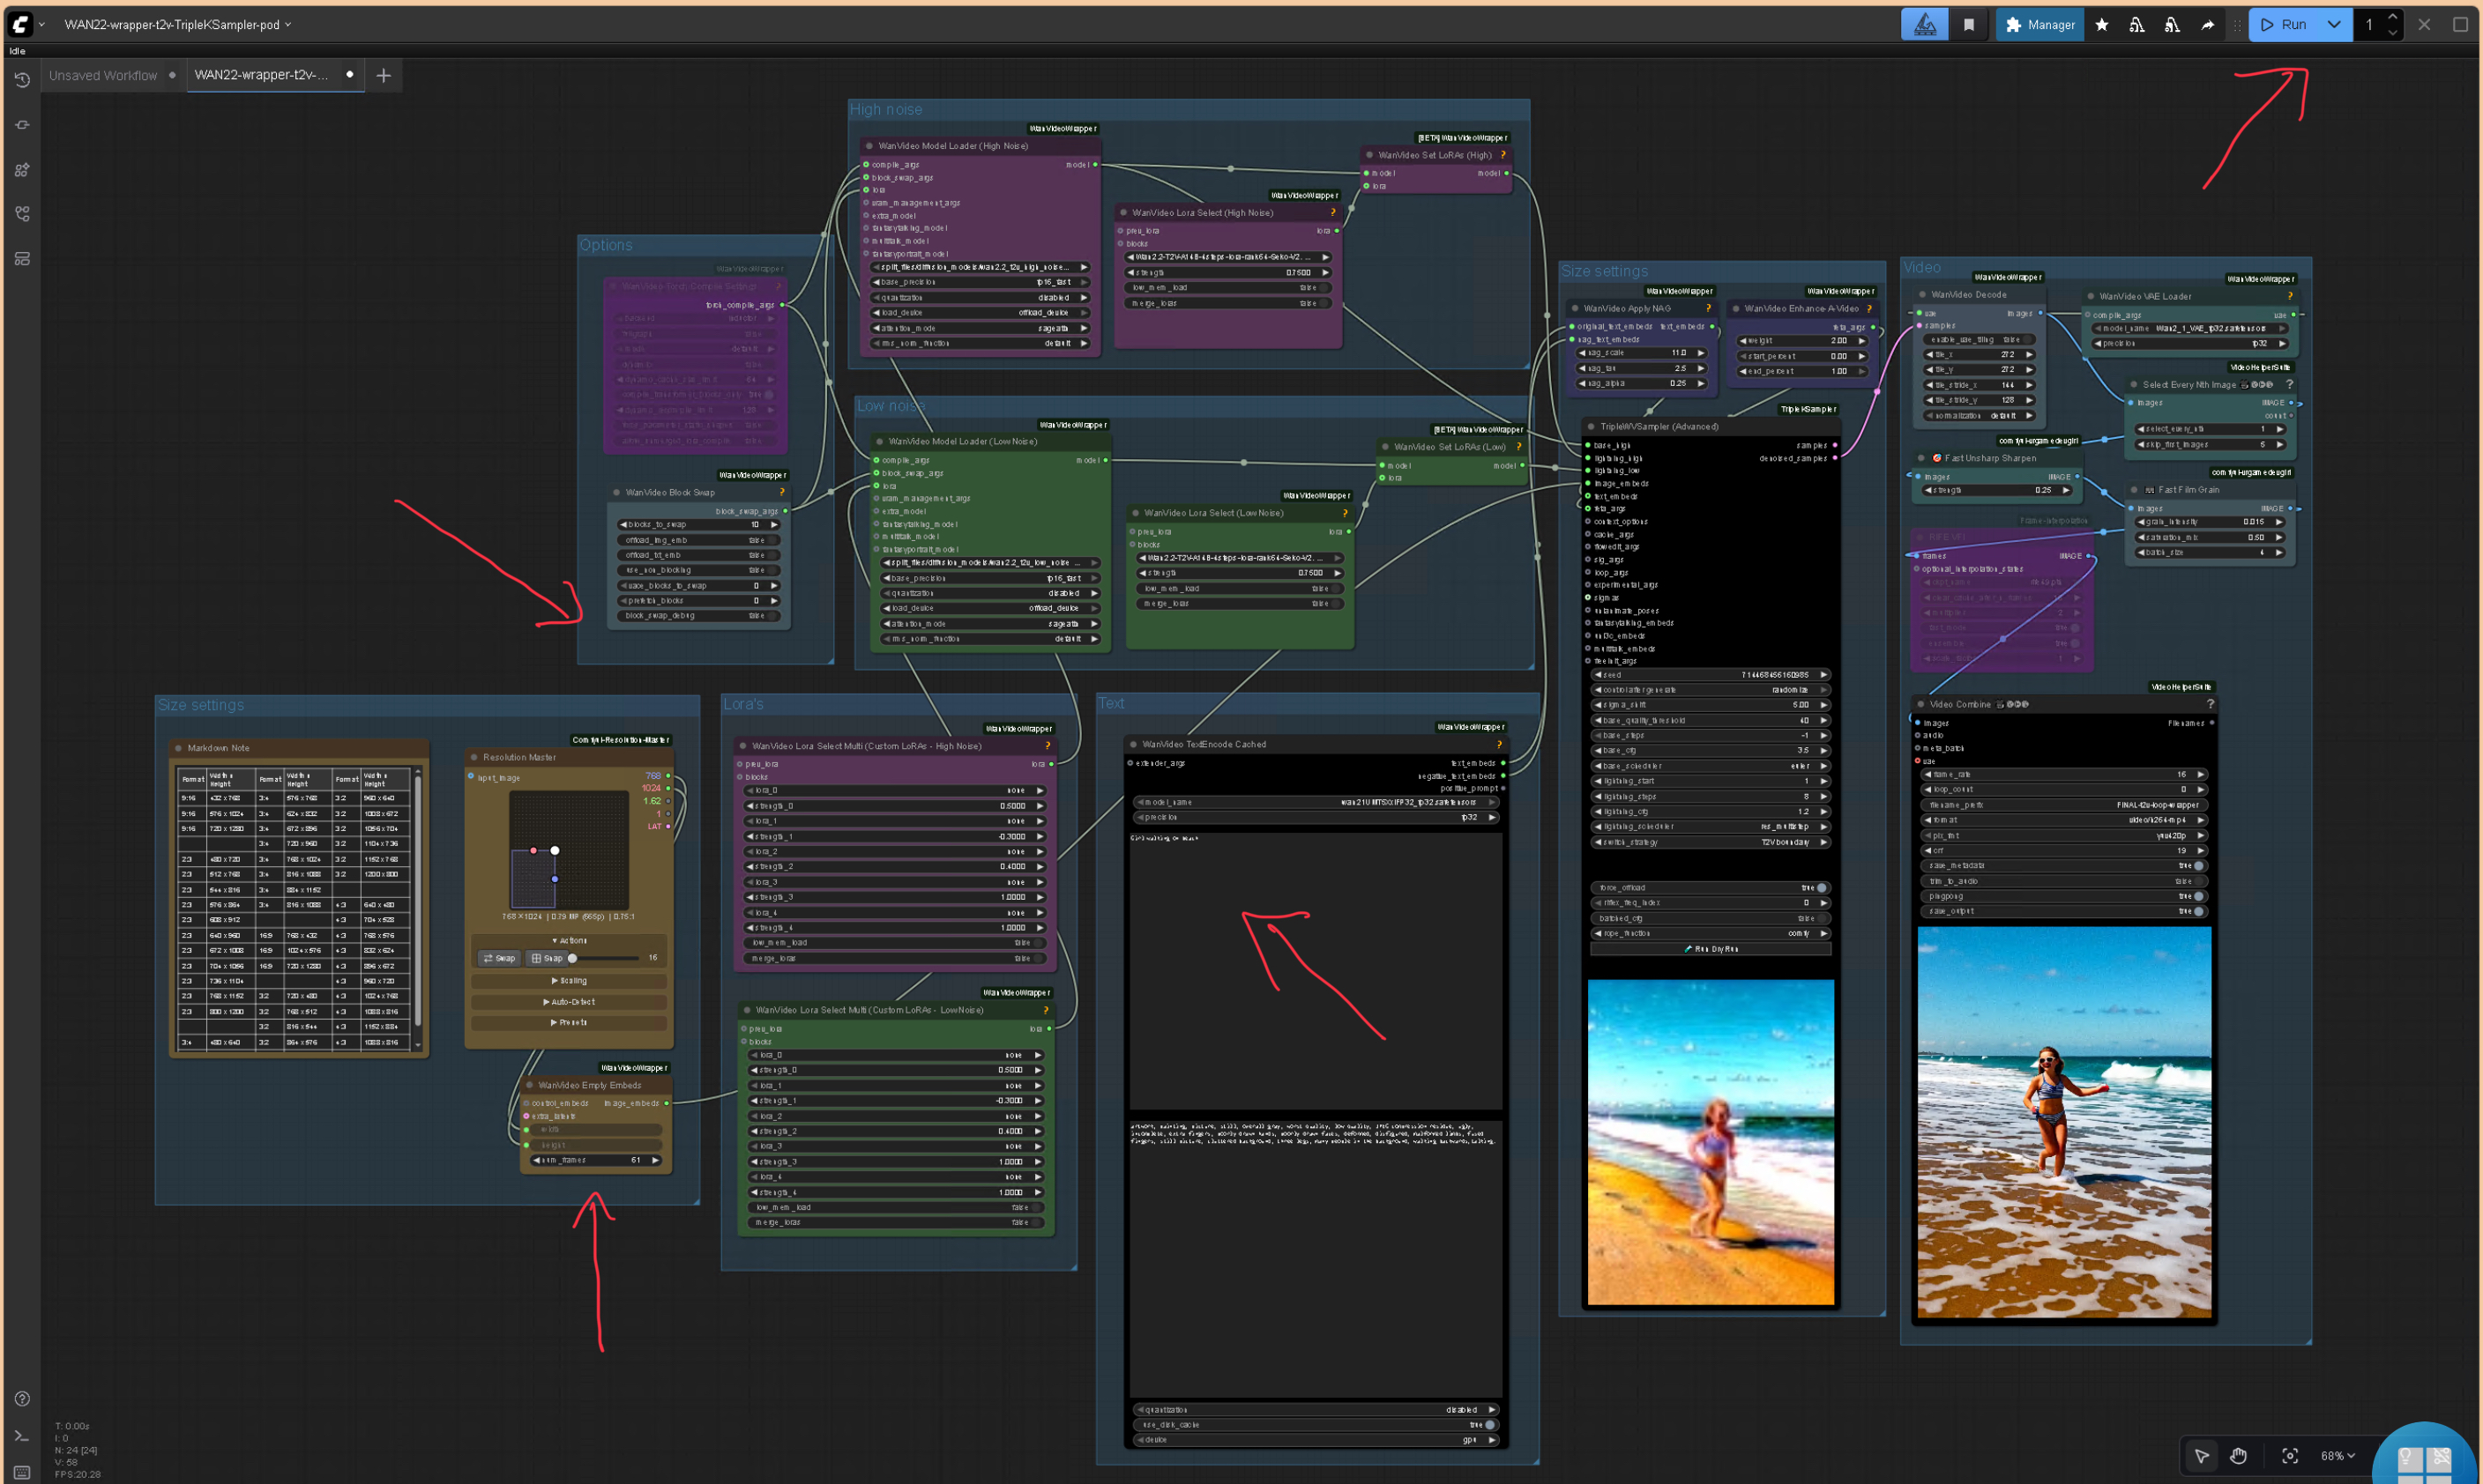The width and height of the screenshot is (2483, 1484).
Task: Open the Run button dropdown arrow
Action: click(x=2334, y=25)
